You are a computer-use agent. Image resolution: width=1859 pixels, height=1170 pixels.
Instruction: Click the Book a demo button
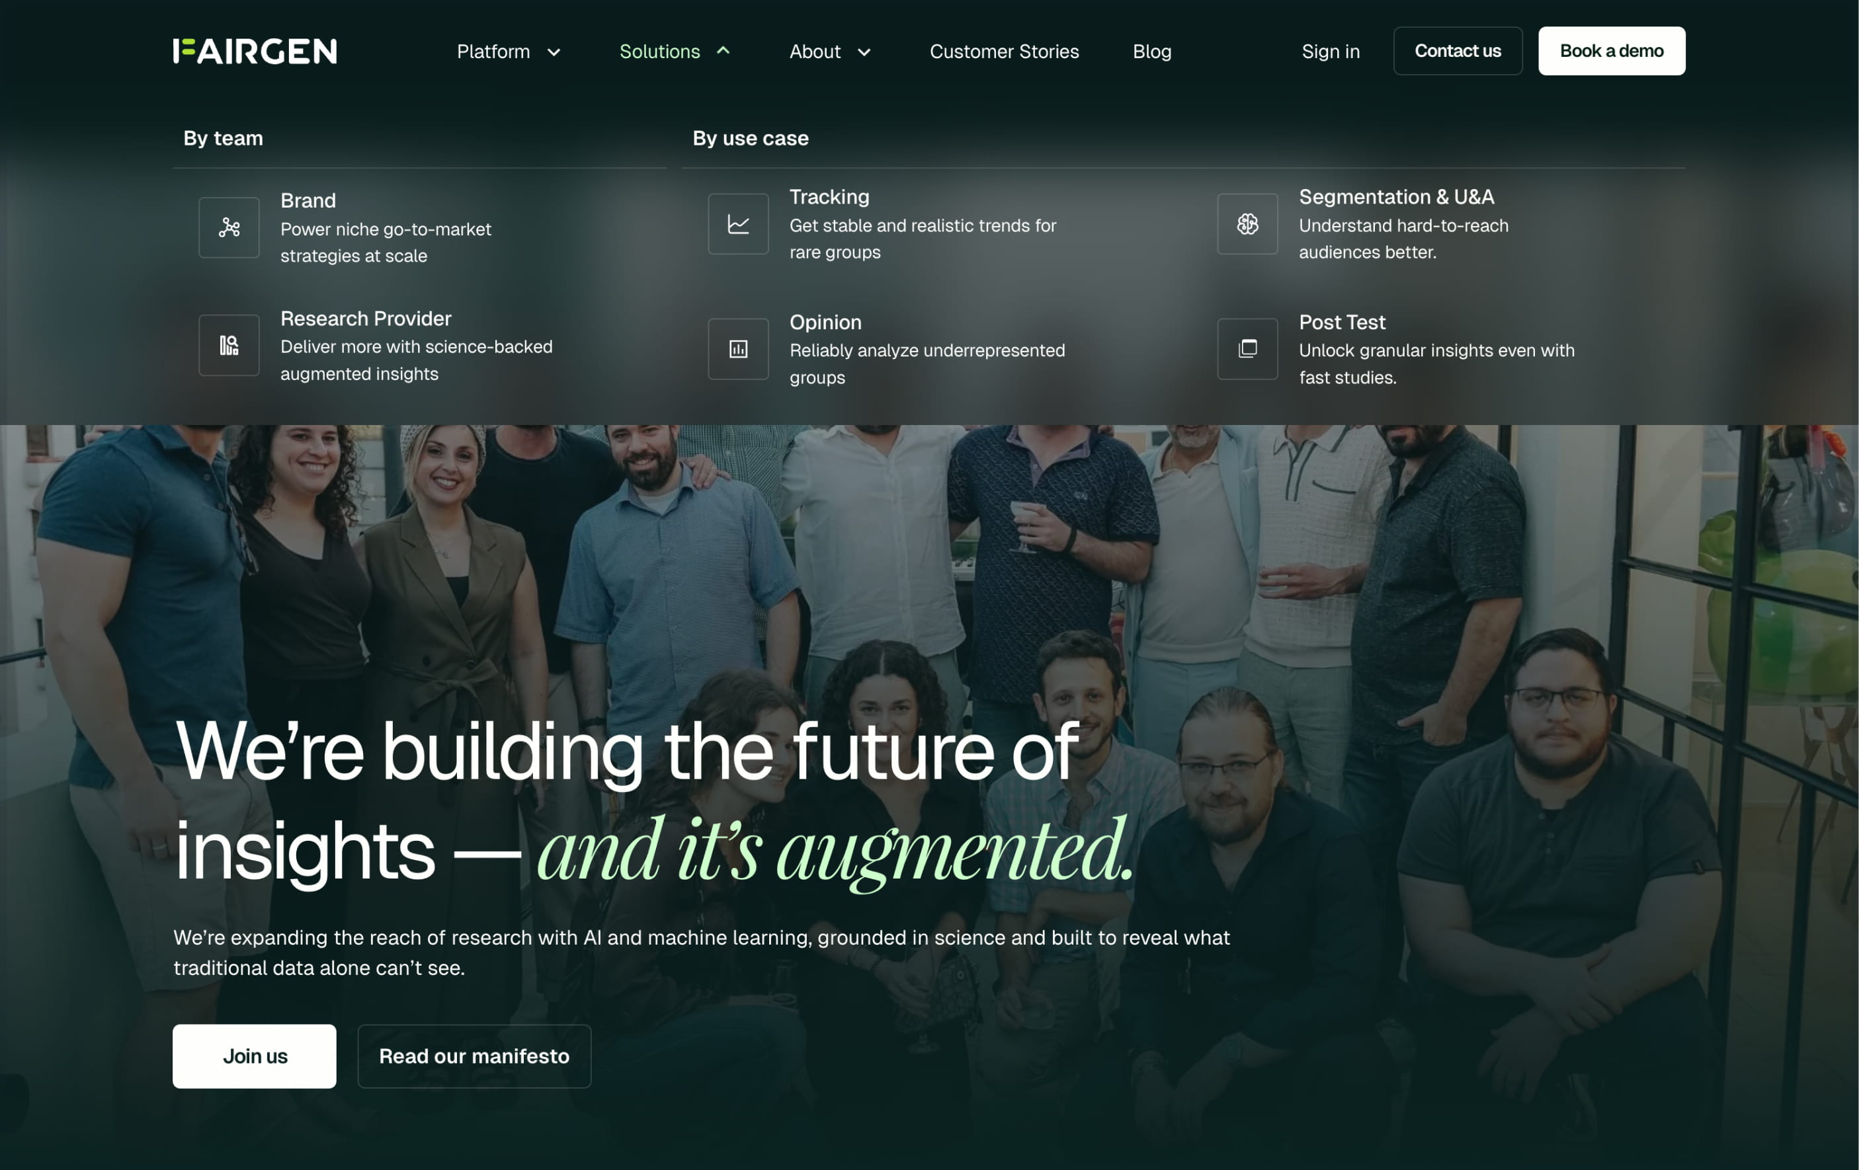(x=1611, y=51)
